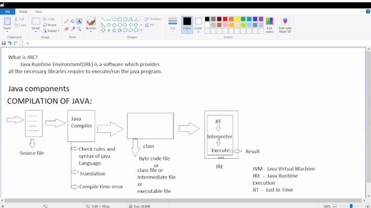Open the Paste dropdown arrow
Image resolution: width=371 pixels, height=208 pixels.
(7, 32)
